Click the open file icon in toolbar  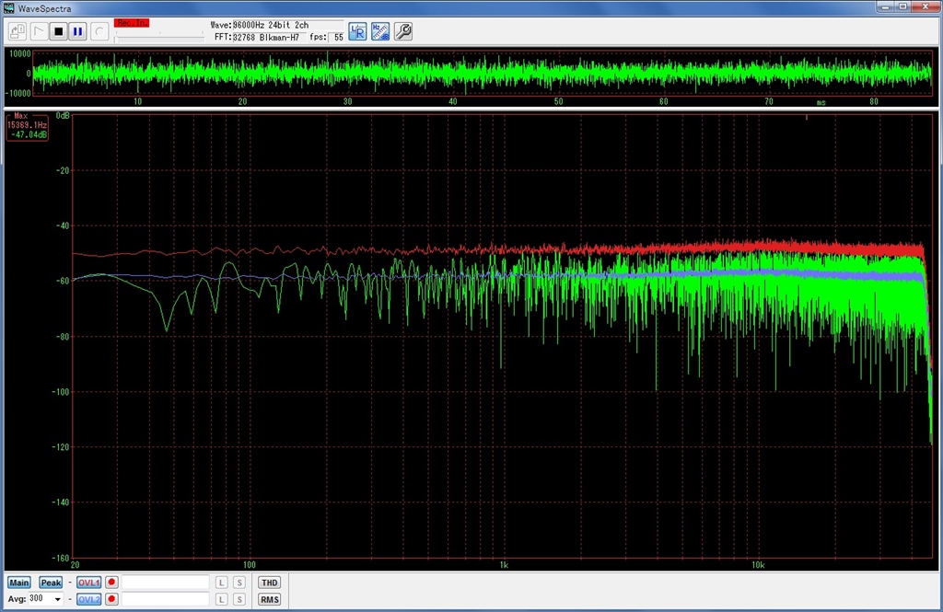(17, 31)
